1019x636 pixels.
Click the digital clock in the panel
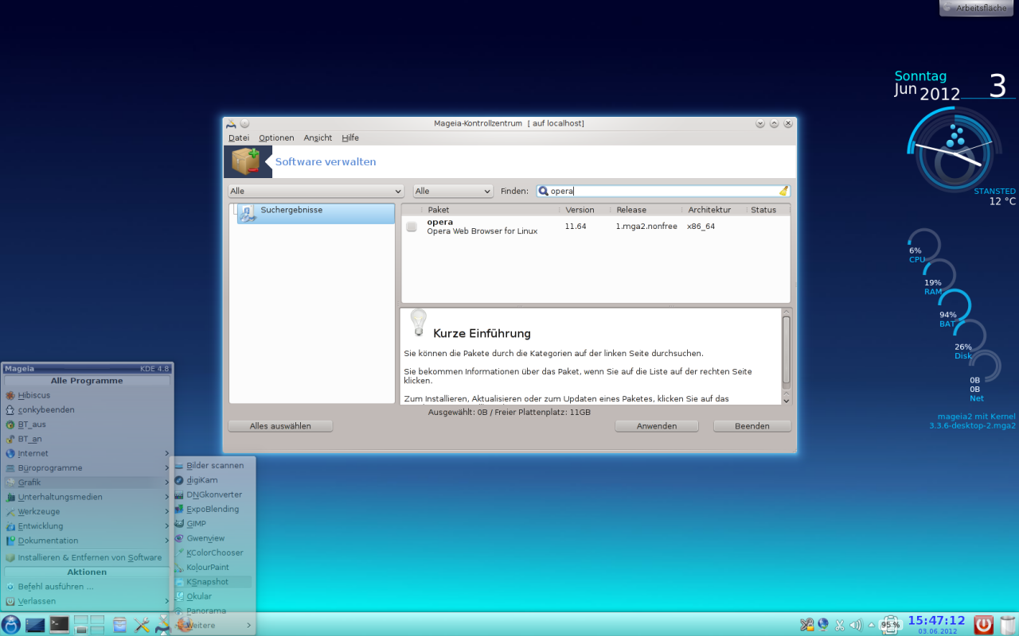click(936, 624)
